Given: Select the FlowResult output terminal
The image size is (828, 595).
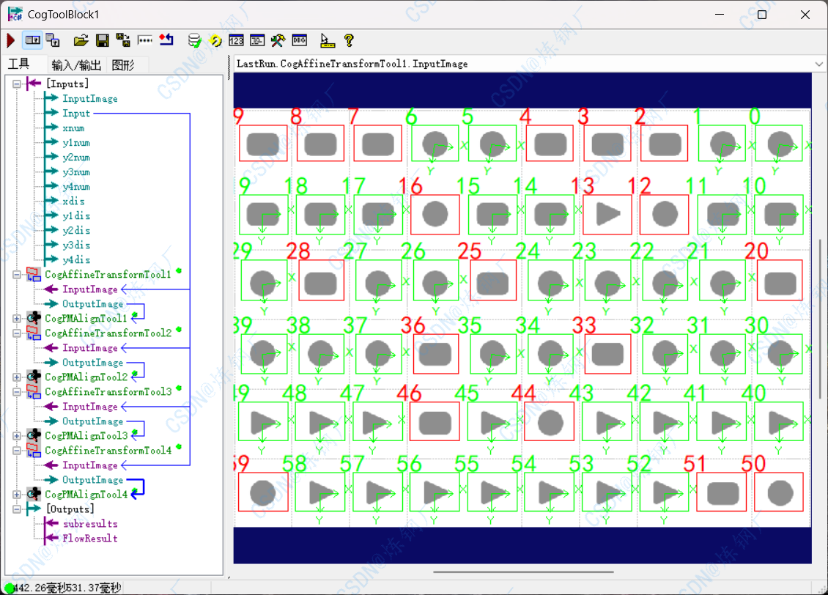Looking at the screenshot, I should pos(90,539).
